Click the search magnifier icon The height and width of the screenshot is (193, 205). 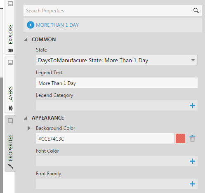click(x=196, y=10)
